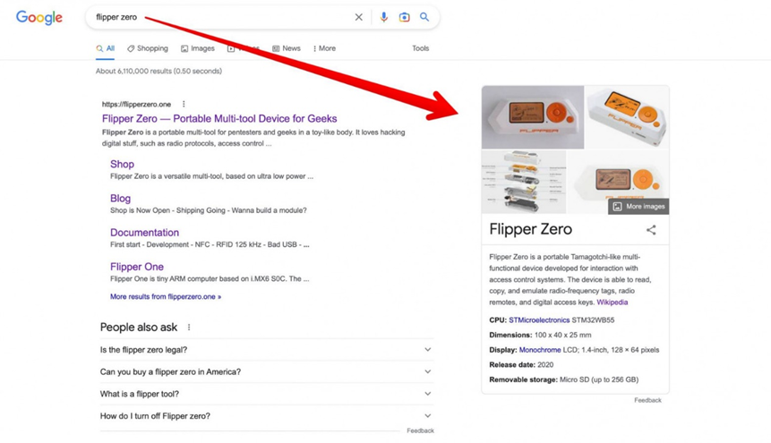This screenshot has height=443, width=771.
Task: Expand "Can you buy a flipper zero in America?"
Action: pos(427,371)
